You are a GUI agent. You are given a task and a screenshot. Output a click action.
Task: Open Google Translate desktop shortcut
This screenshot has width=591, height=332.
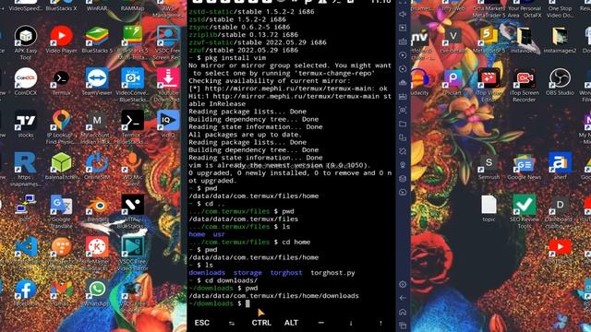pos(61,211)
